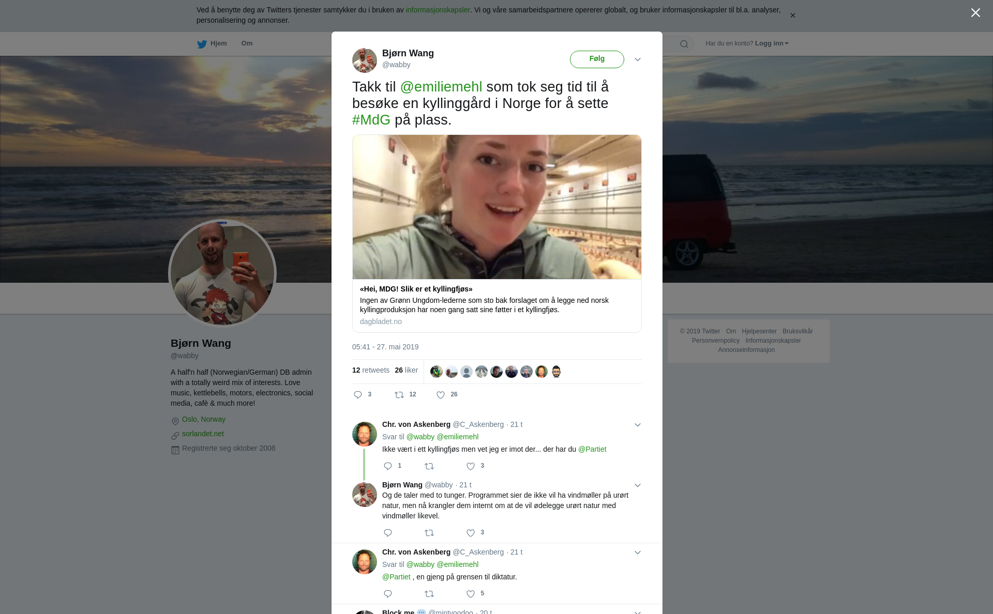The width and height of the screenshot is (993, 614).
Task: Open the @emiliemehl mention in the tweet
Action: (441, 87)
